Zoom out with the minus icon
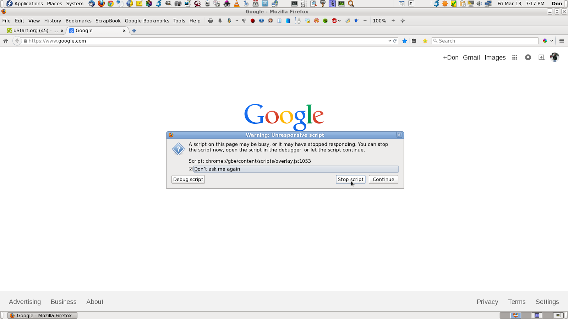 [365, 21]
